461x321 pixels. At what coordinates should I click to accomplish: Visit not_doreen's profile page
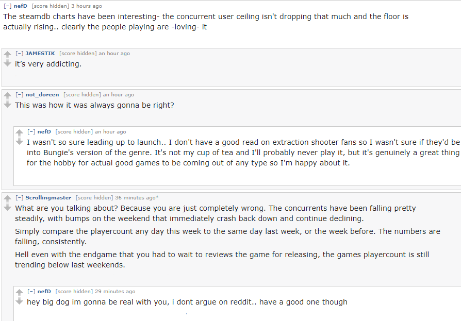(x=42, y=95)
